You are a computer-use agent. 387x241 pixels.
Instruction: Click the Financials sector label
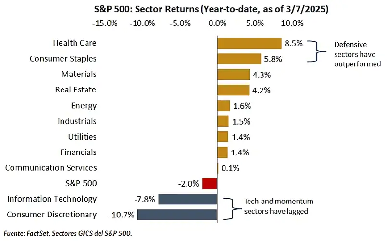[x=78, y=152]
